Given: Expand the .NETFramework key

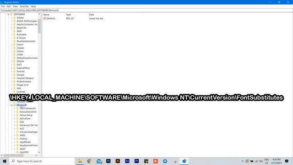Looking at the screenshot, I should 15,109.
